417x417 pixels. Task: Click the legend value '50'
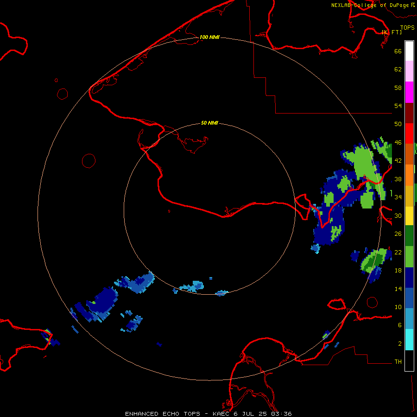[398, 124]
